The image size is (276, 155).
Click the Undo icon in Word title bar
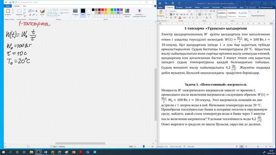[x=166, y=3]
